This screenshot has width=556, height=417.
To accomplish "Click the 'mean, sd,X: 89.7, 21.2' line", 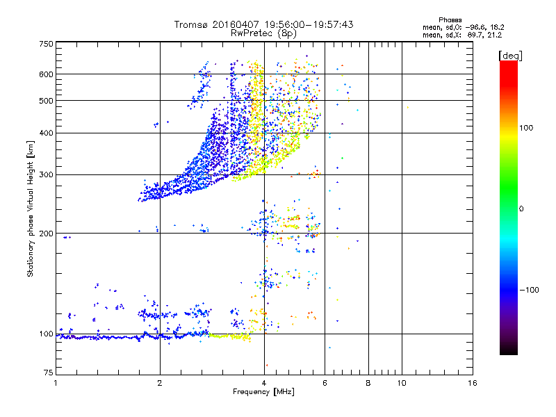I will [462, 35].
